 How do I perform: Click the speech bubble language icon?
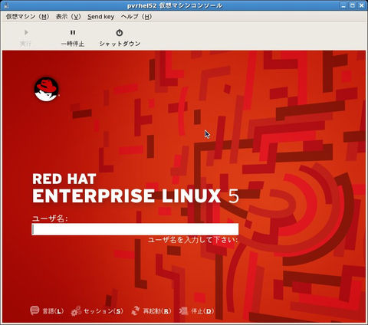point(34,311)
